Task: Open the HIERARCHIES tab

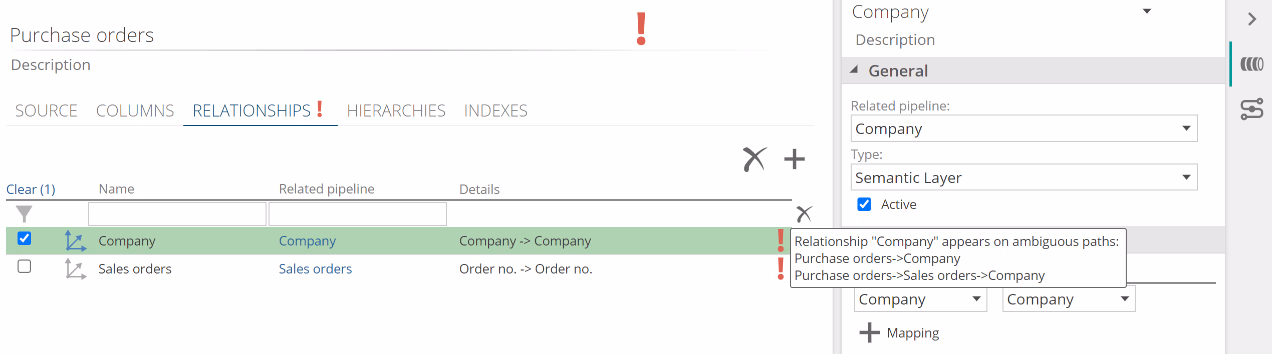Action: pyautogui.click(x=396, y=110)
